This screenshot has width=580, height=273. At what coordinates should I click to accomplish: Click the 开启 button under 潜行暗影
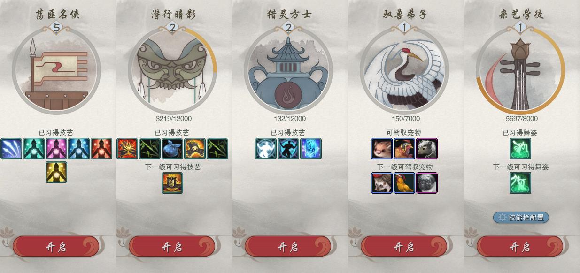coord(172,247)
